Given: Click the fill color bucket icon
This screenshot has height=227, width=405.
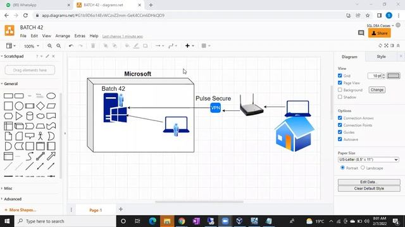Looking at the screenshot, I should tap(127, 46).
